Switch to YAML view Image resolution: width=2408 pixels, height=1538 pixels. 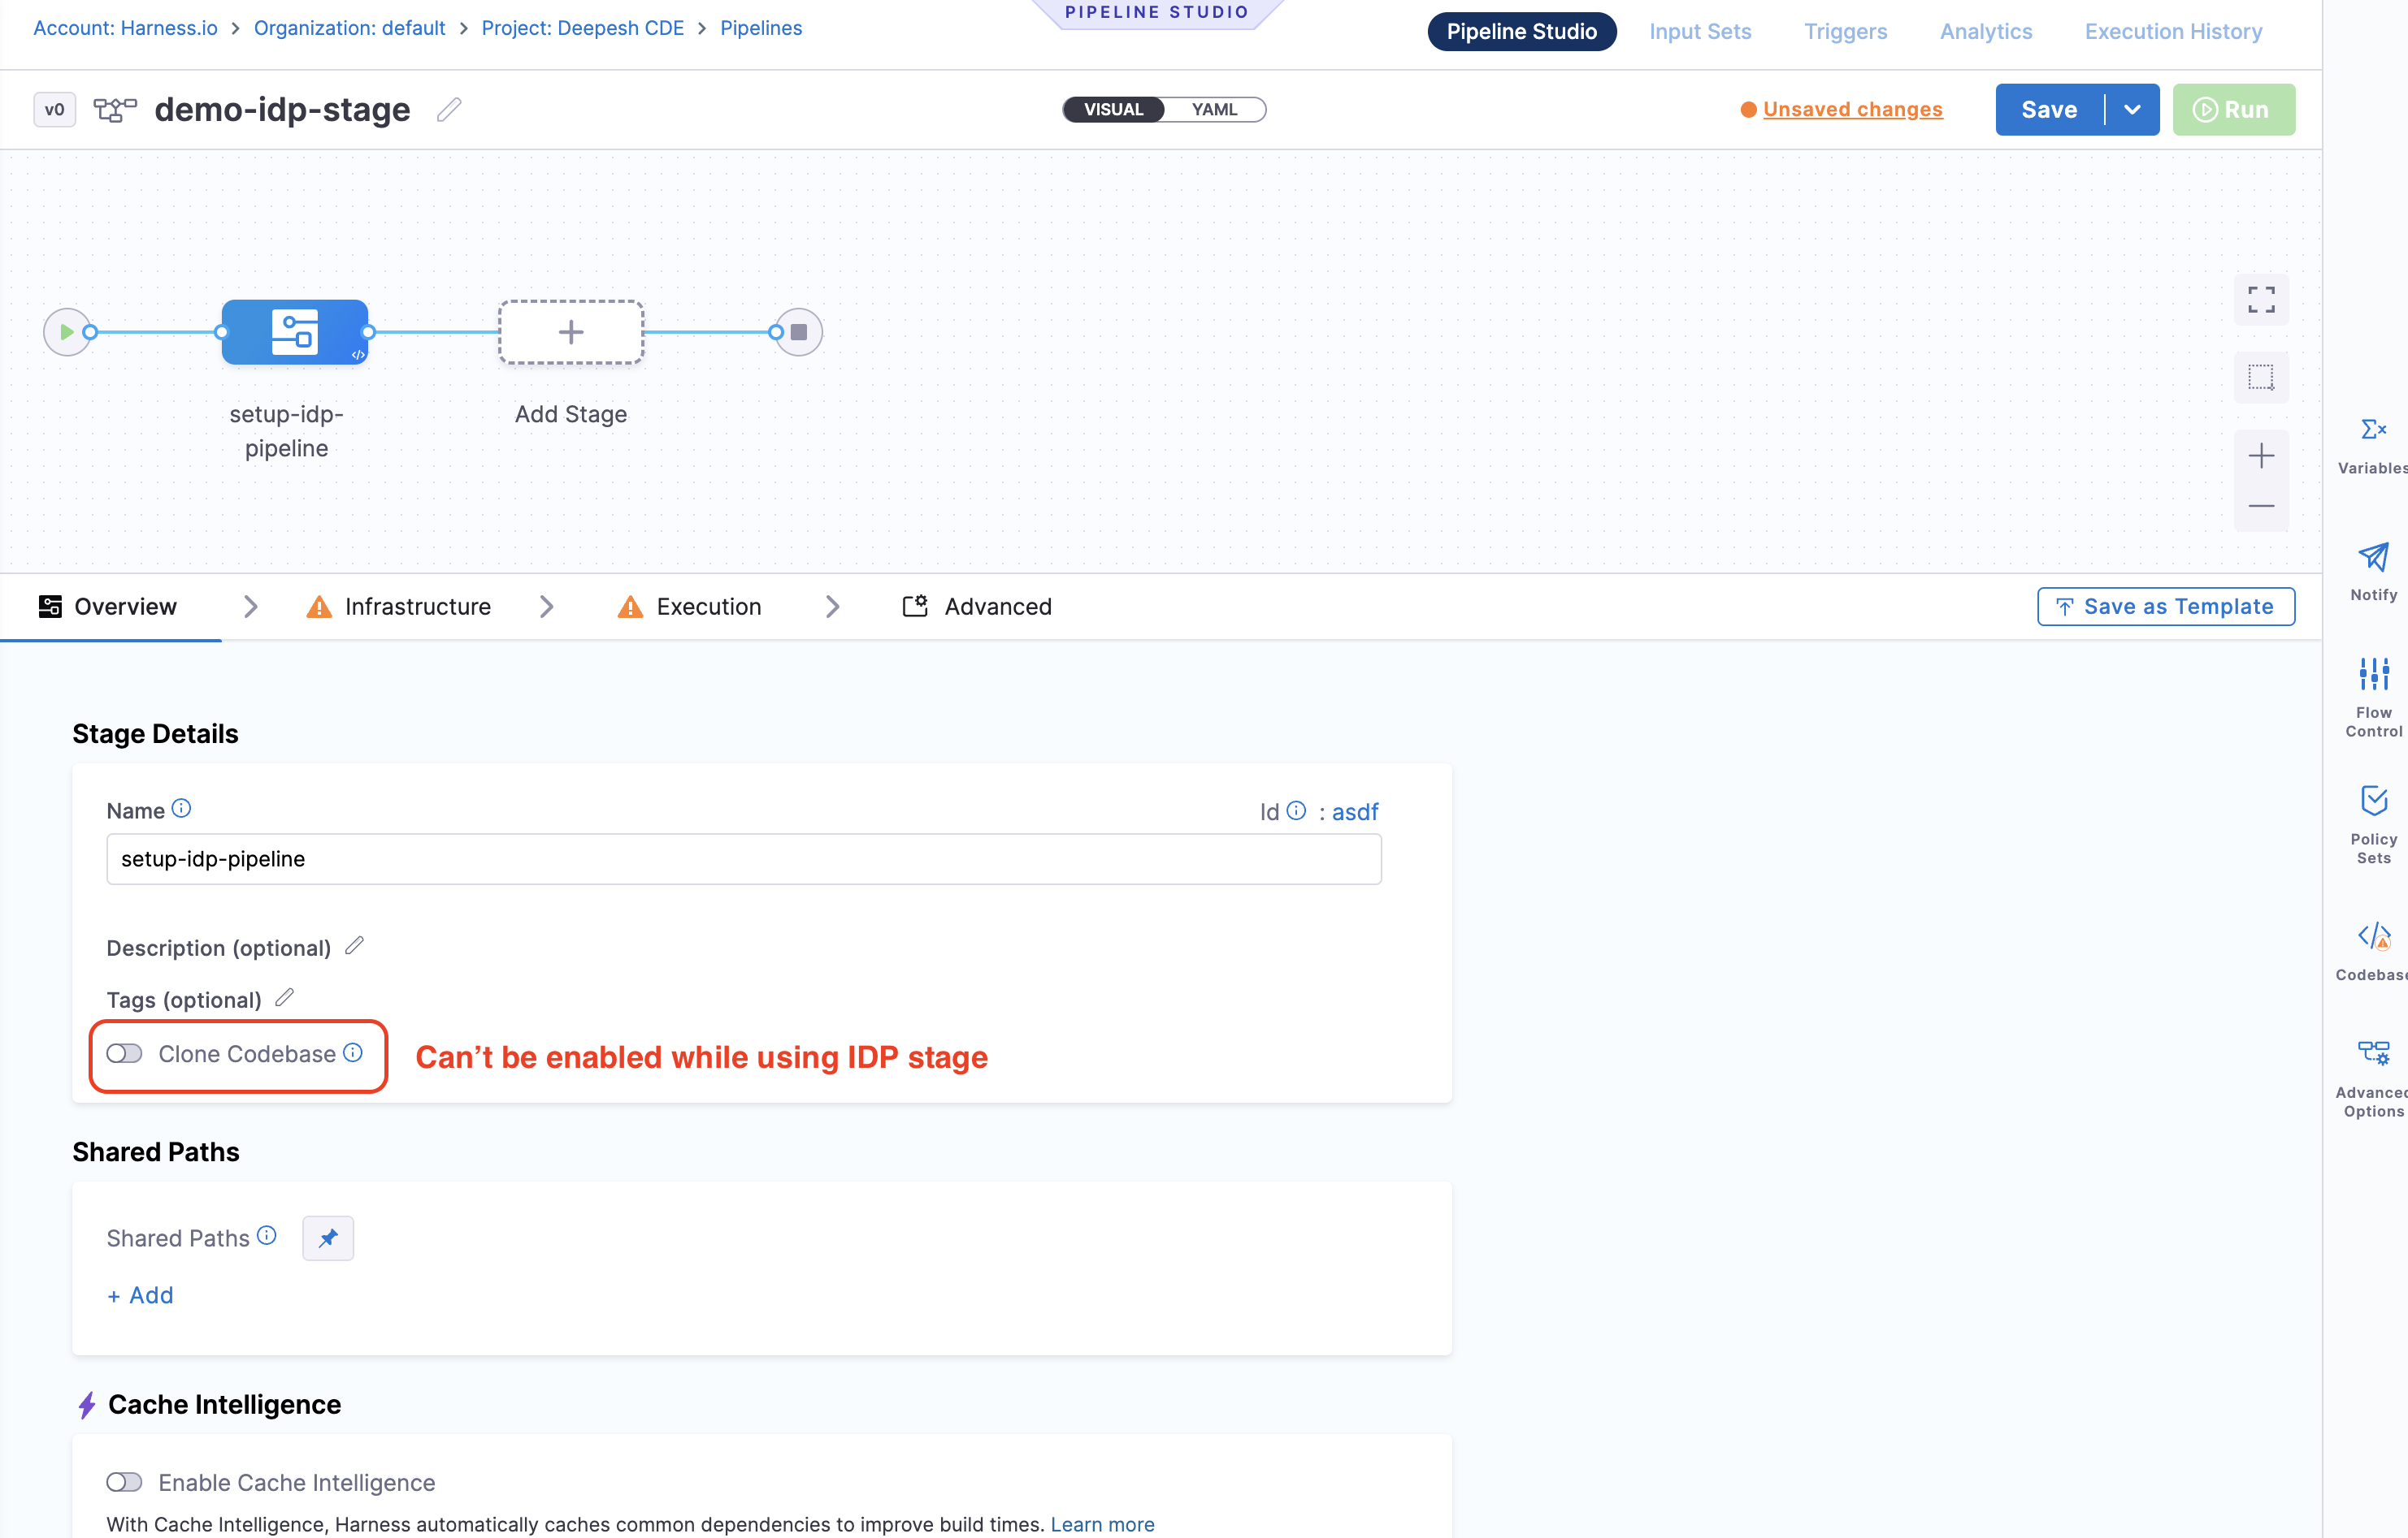click(x=1214, y=109)
